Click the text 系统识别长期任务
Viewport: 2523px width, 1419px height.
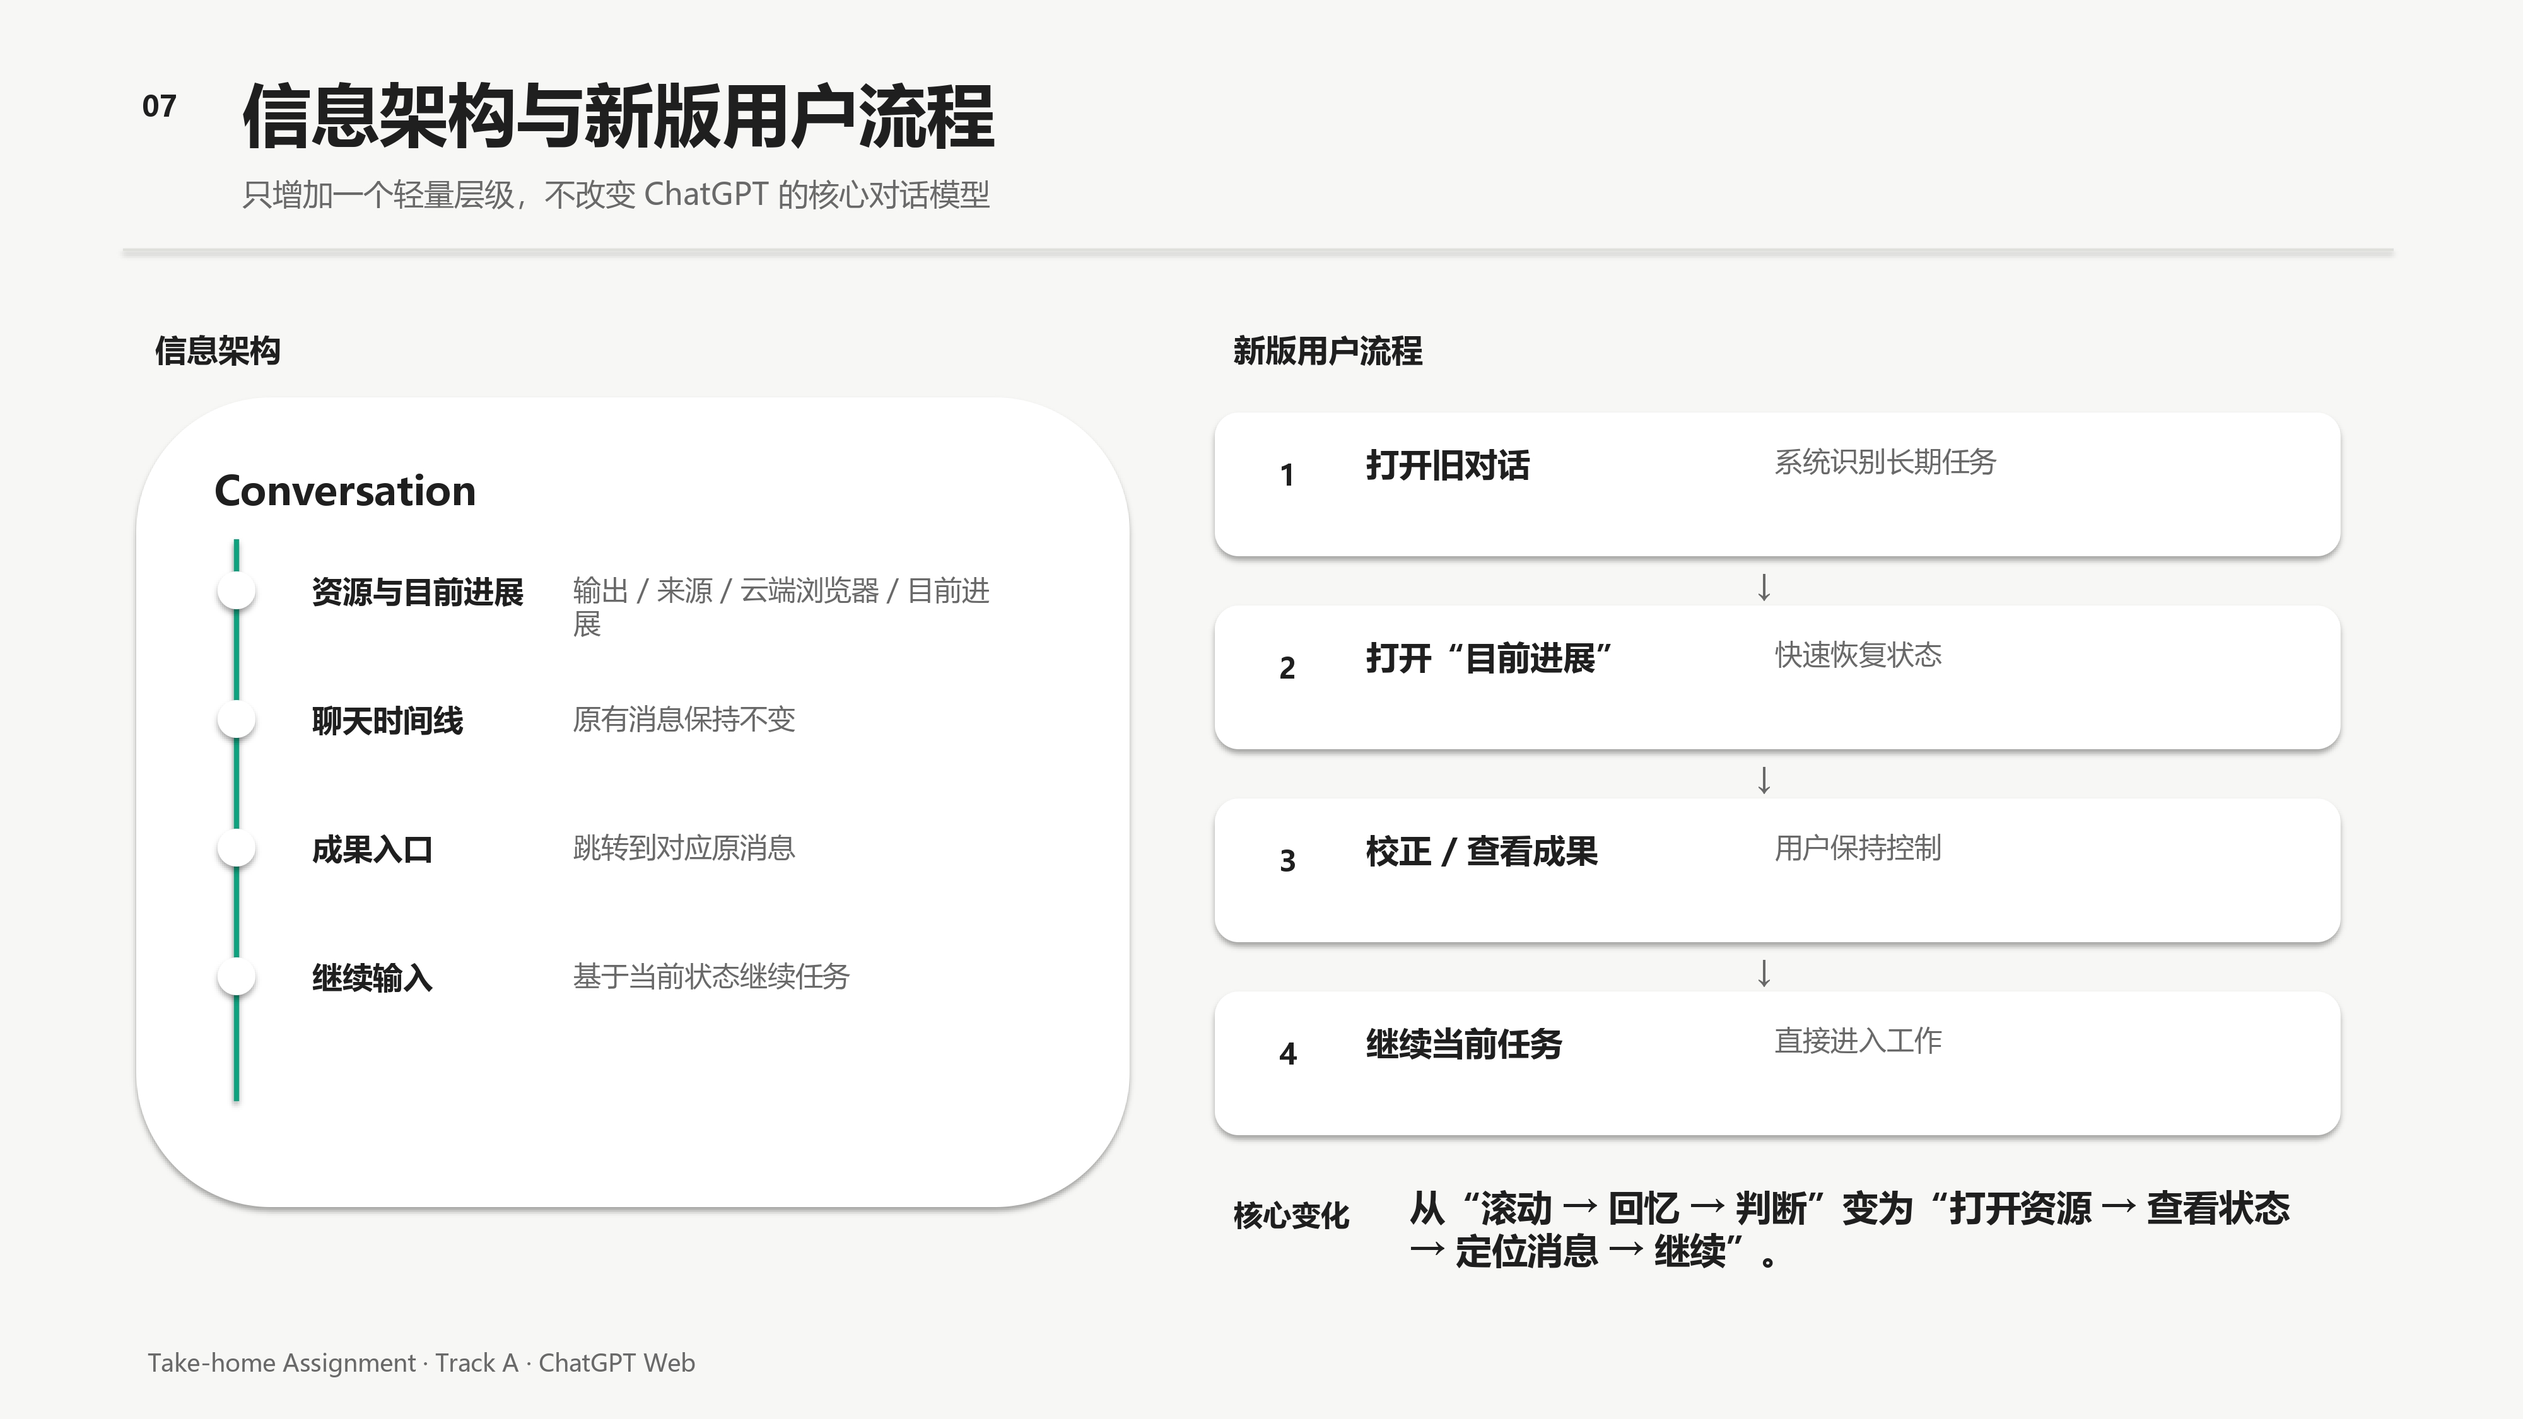[x=1885, y=461]
